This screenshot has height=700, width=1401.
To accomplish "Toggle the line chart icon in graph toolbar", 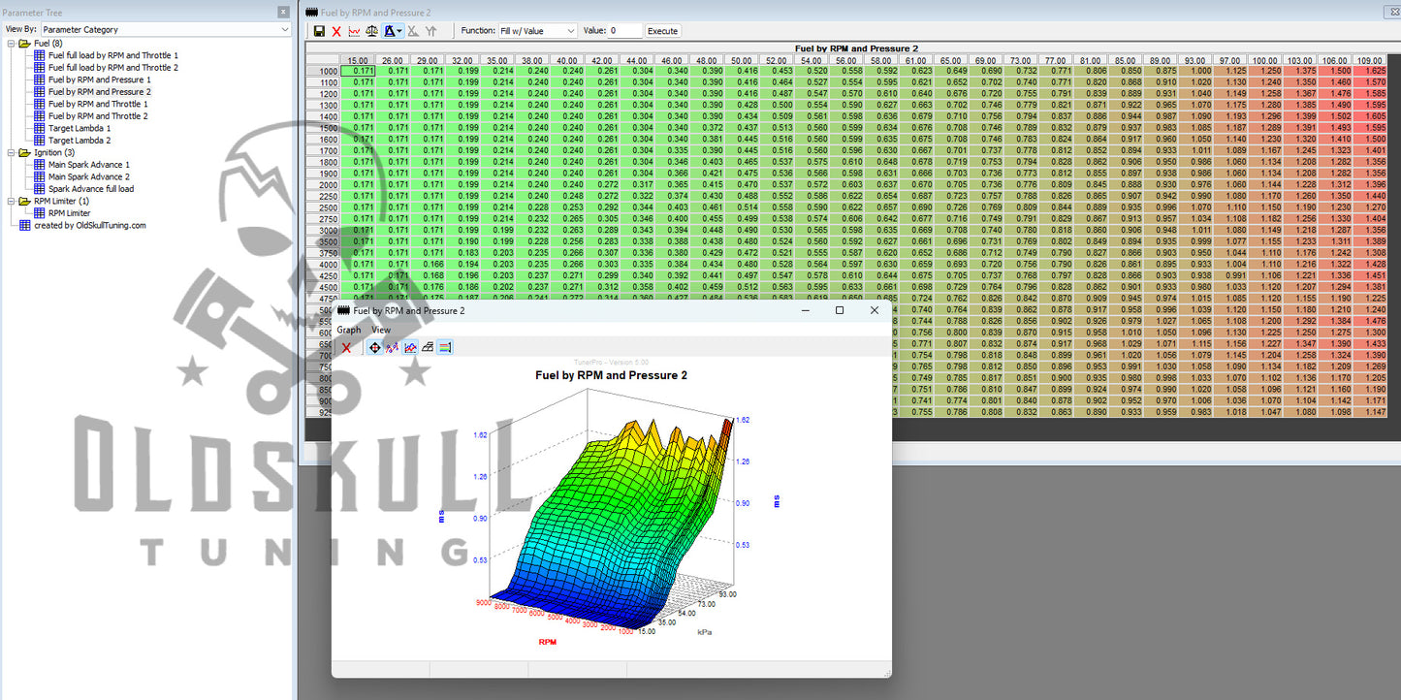I will pyautogui.click(x=410, y=347).
